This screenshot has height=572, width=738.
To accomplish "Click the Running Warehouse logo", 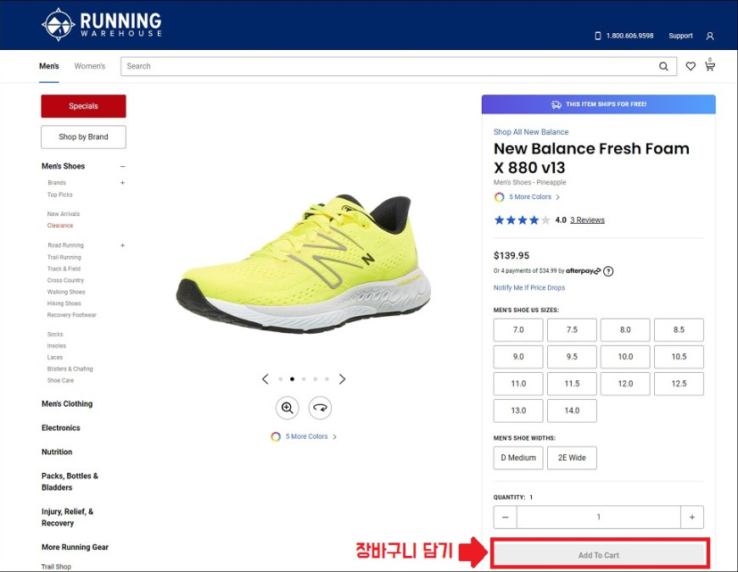I will click(102, 25).
